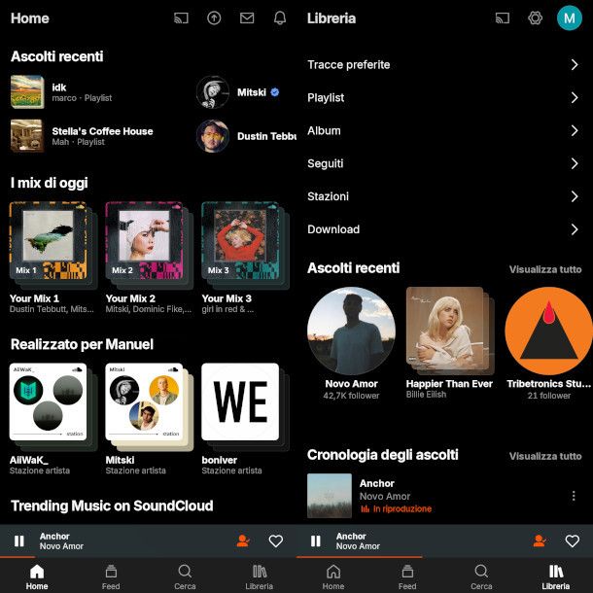
Task: Open the Download library entry label
Action: pos(333,229)
